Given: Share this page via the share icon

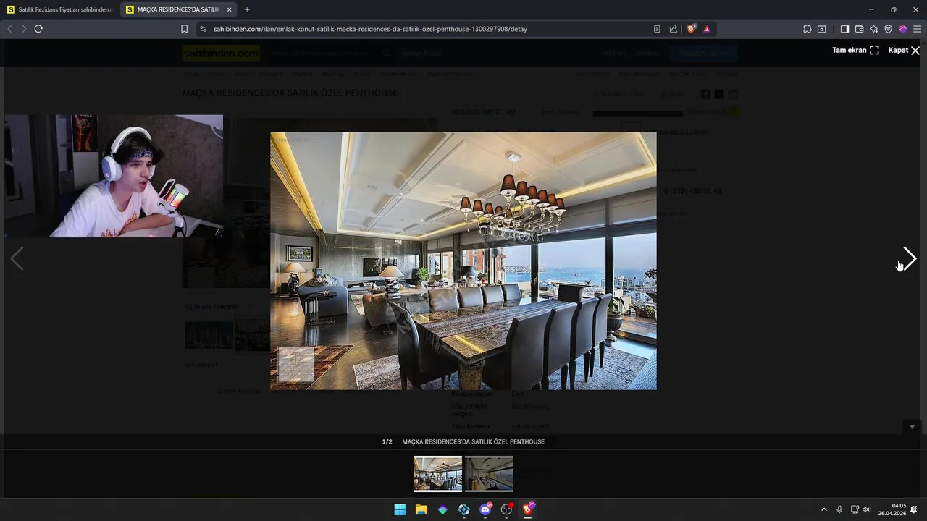Looking at the screenshot, I should [674, 29].
